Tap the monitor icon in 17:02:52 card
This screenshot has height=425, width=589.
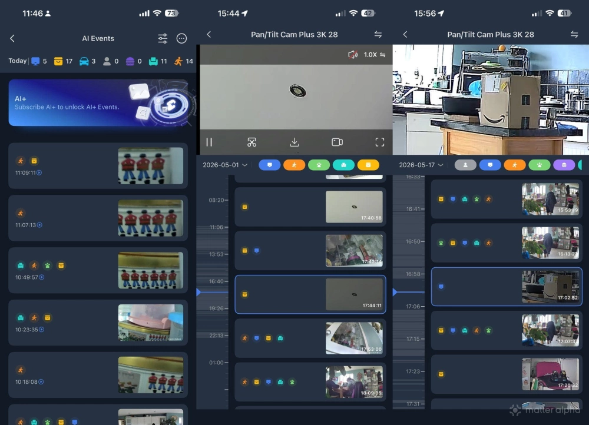[441, 287]
